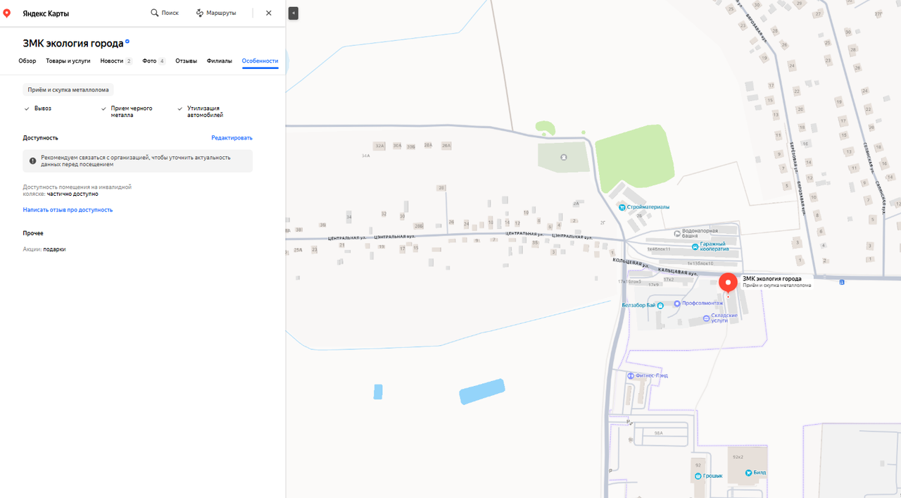The image size is (901, 498).
Task: Open the Фото tab
Action: [x=149, y=61]
